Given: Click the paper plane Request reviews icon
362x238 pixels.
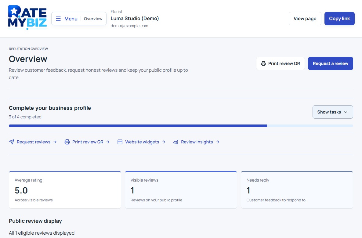Looking at the screenshot, I should [x=12, y=142].
